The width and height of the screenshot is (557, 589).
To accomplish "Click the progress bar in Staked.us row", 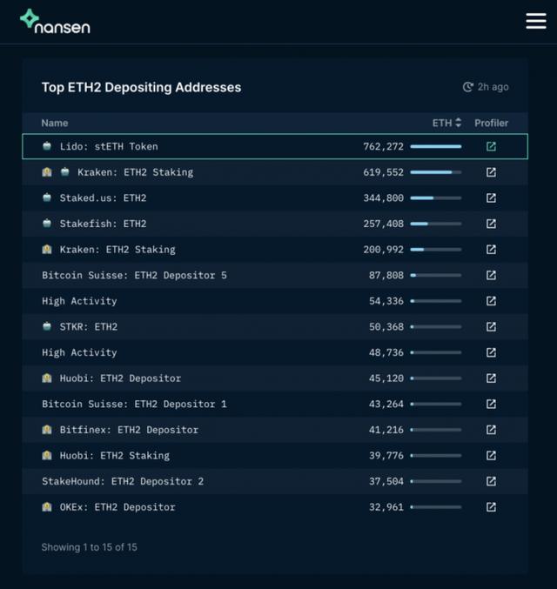I will [436, 198].
